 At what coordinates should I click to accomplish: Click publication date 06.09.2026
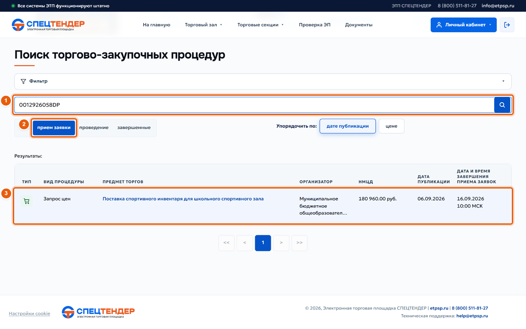point(431,199)
